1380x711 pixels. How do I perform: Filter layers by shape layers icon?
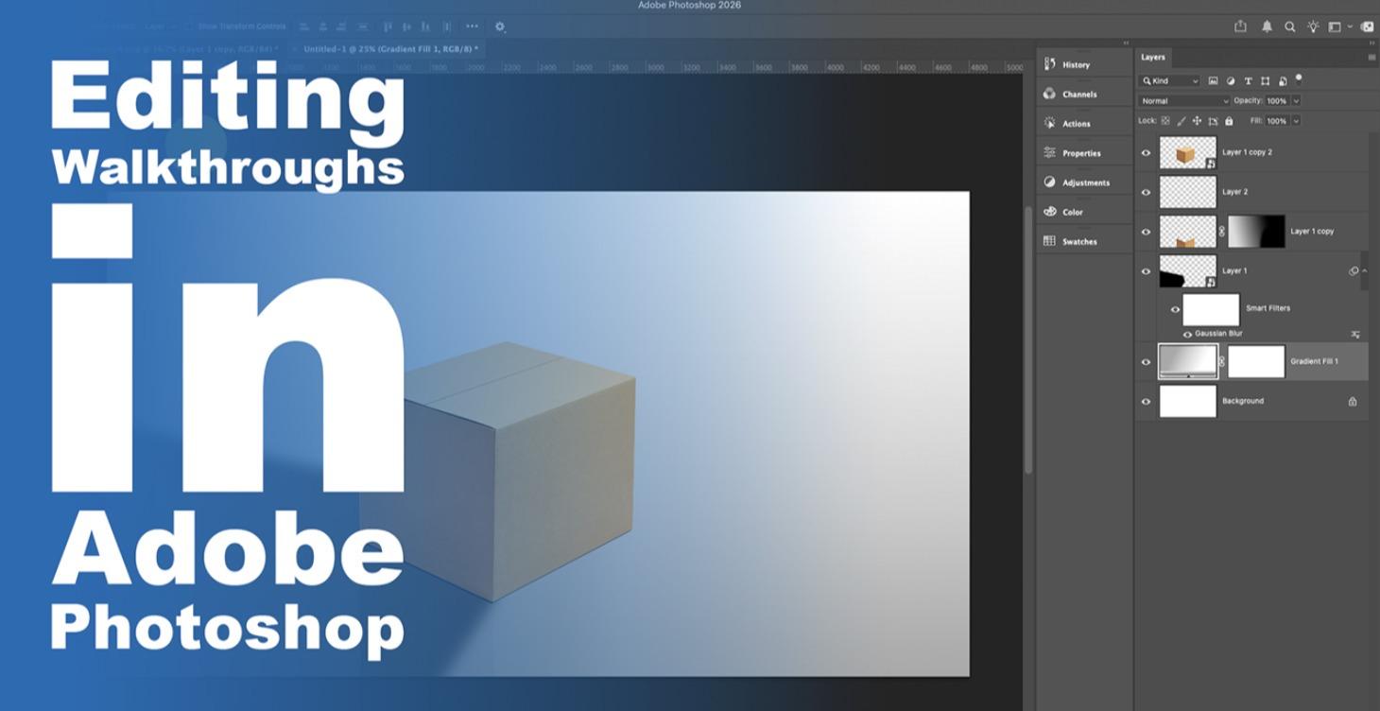1265,81
